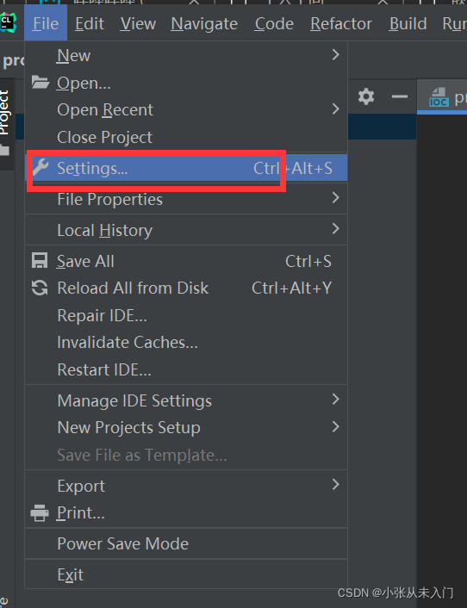The height and width of the screenshot is (608, 467).
Task: Click the open folder icon beside Open
Action: (40, 82)
